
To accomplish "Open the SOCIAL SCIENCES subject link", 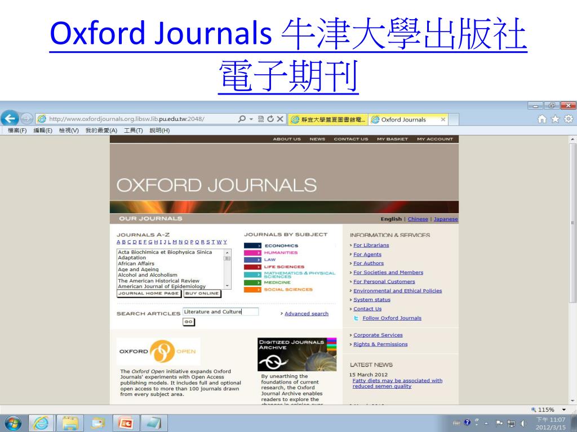I will pyautogui.click(x=288, y=290).
